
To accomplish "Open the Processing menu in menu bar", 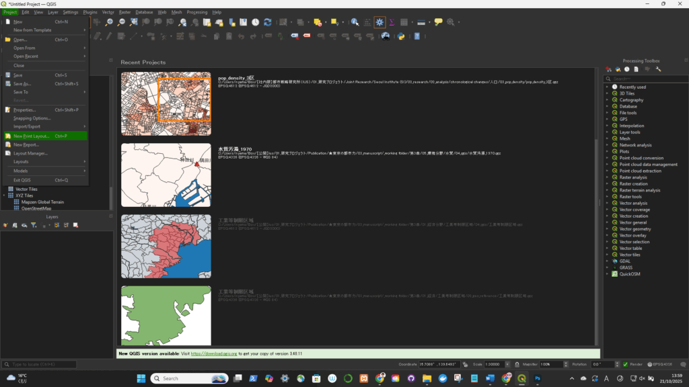I will pyautogui.click(x=196, y=12).
